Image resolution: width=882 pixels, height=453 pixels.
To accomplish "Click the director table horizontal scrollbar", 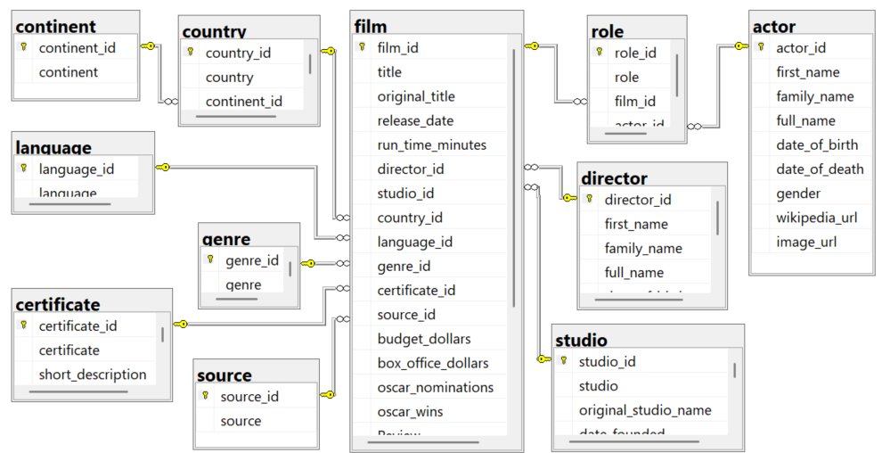I will click(639, 300).
